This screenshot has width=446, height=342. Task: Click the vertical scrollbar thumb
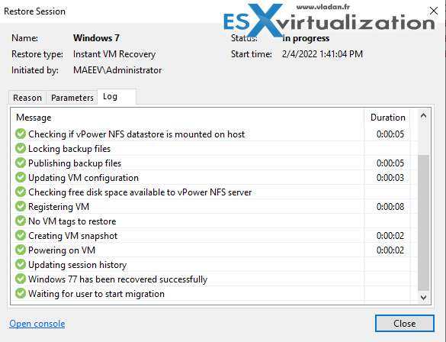pyautogui.click(x=424, y=223)
